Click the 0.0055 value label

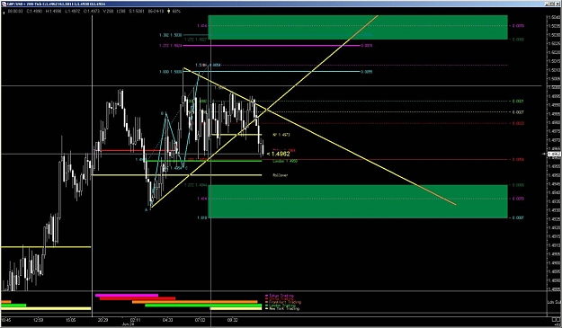tap(366, 72)
